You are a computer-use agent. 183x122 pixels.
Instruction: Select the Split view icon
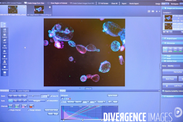(5, 30)
